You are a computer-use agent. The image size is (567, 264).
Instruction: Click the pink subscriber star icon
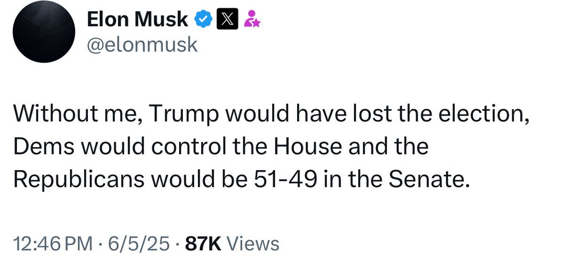tap(249, 19)
